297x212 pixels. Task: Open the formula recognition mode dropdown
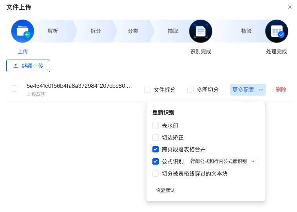pos(223,161)
